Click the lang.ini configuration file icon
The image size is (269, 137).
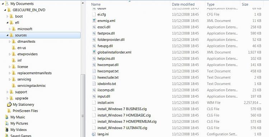[94, 134]
